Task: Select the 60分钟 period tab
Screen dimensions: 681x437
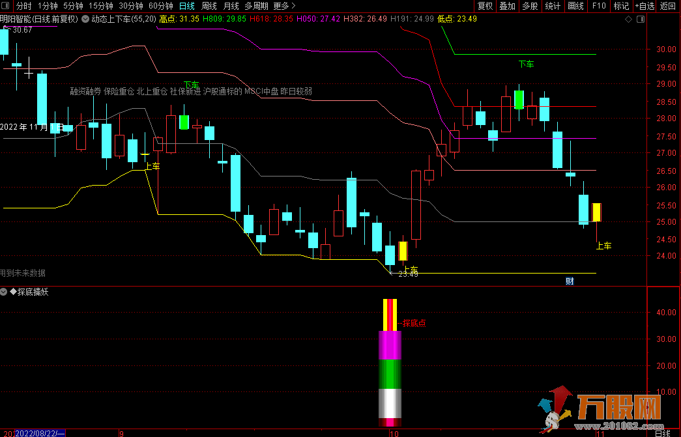Action: click(161, 6)
